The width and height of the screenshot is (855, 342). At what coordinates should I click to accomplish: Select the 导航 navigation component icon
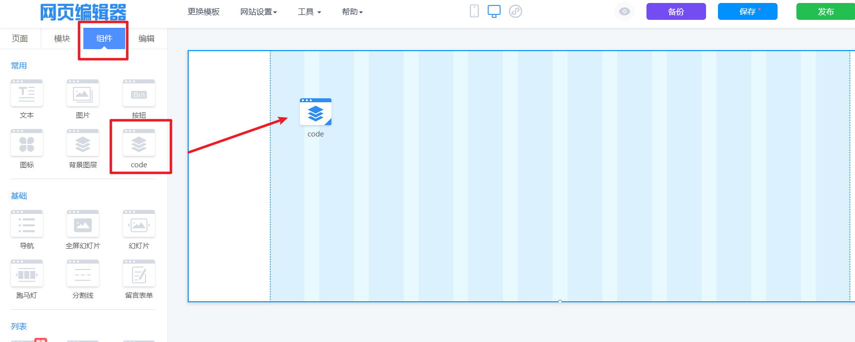pos(27,224)
